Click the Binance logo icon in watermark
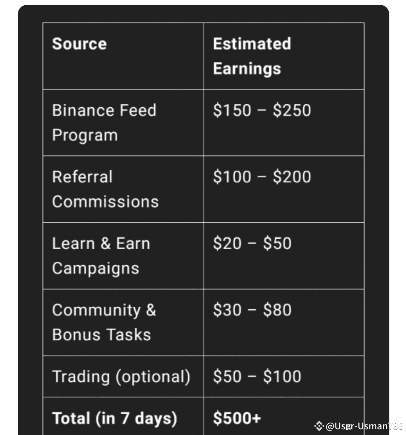Viewport: 406px width, 435px height. click(x=319, y=426)
